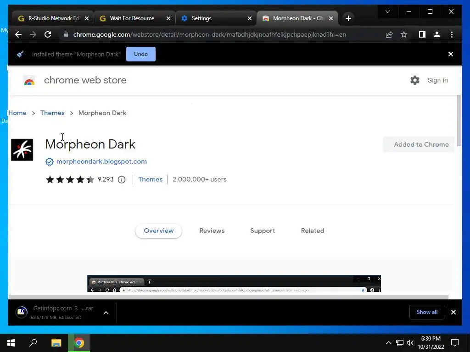Sign in to Chrome Web Store
Image resolution: width=470 pixels, height=352 pixels.
click(437, 80)
